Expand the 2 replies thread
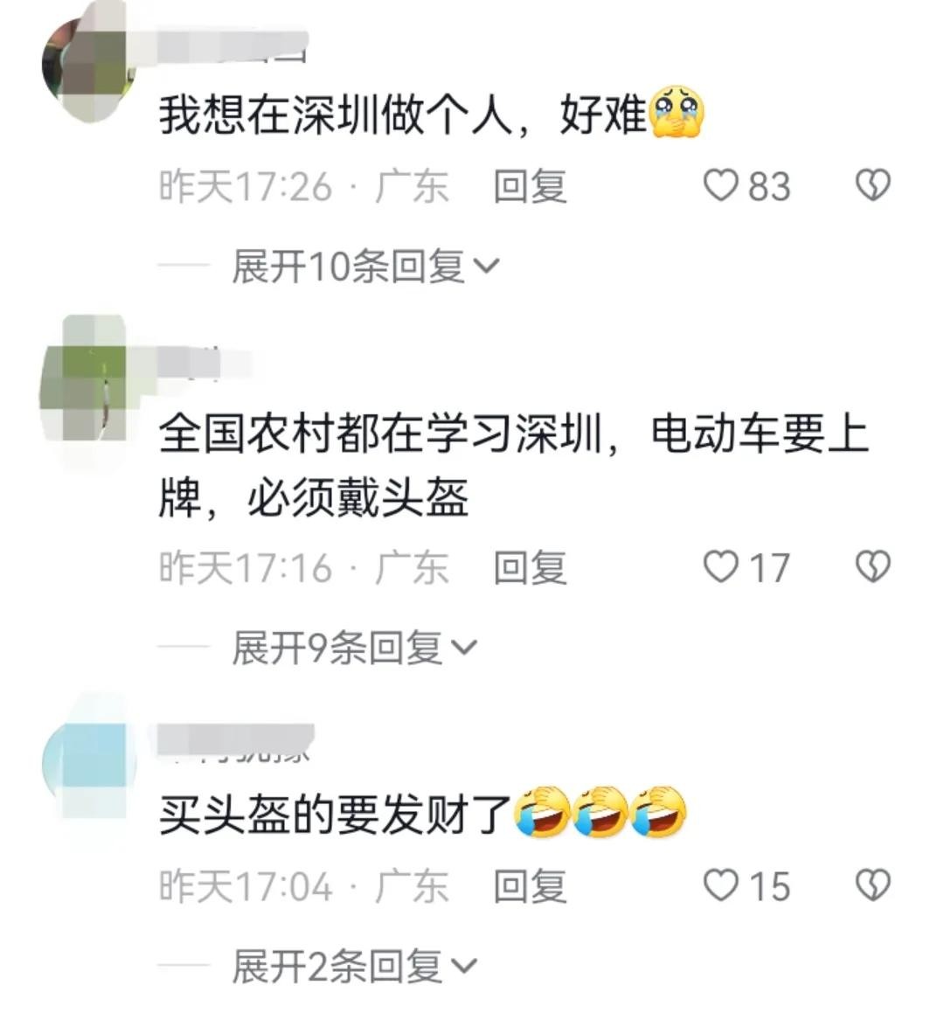Image resolution: width=944 pixels, height=1013 pixels. 354,966
